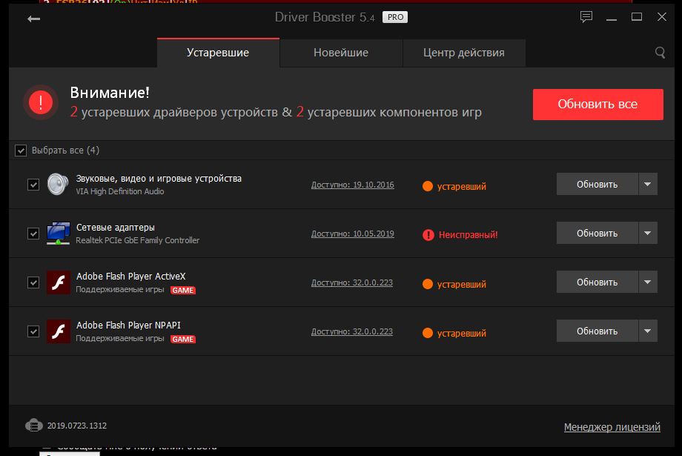Click the orange status dot for Flash NPAPI
The height and width of the screenshot is (456, 682).
click(428, 334)
